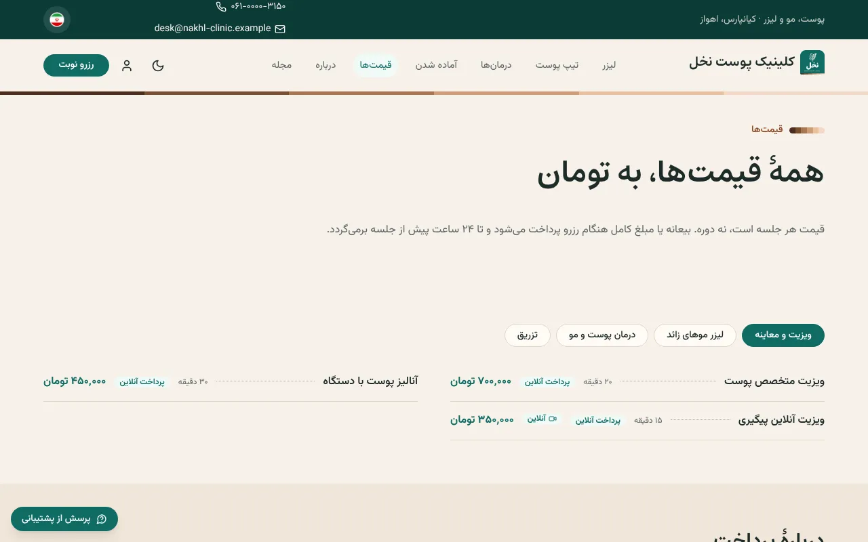This screenshot has height=542, width=868.
Task: Open the درمان‌ها menu item
Action: (496, 65)
